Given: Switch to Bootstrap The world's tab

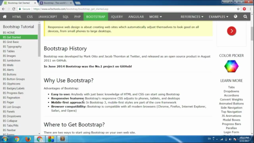Looking at the screenshot, I should click(x=55, y=3).
